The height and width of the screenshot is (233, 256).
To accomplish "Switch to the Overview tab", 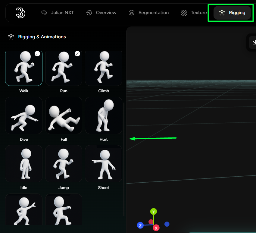I will coord(101,13).
